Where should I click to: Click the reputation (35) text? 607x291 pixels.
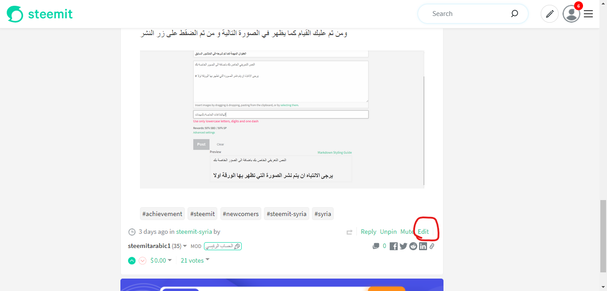[x=176, y=246]
